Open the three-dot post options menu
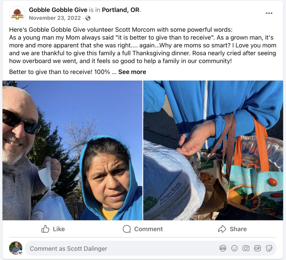Image resolution: width=286 pixels, height=260 pixels. [x=269, y=13]
